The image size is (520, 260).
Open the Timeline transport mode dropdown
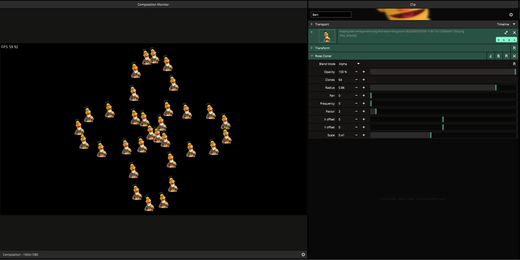point(506,24)
